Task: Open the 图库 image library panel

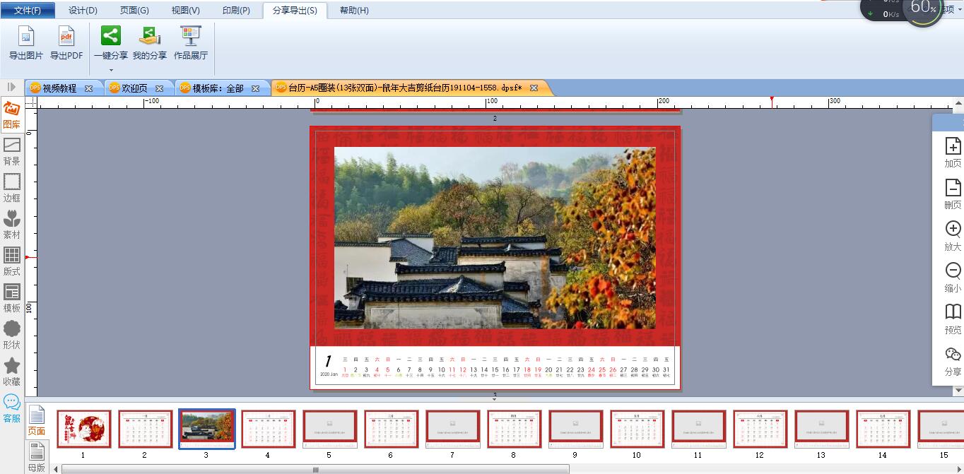Action: tap(12, 115)
